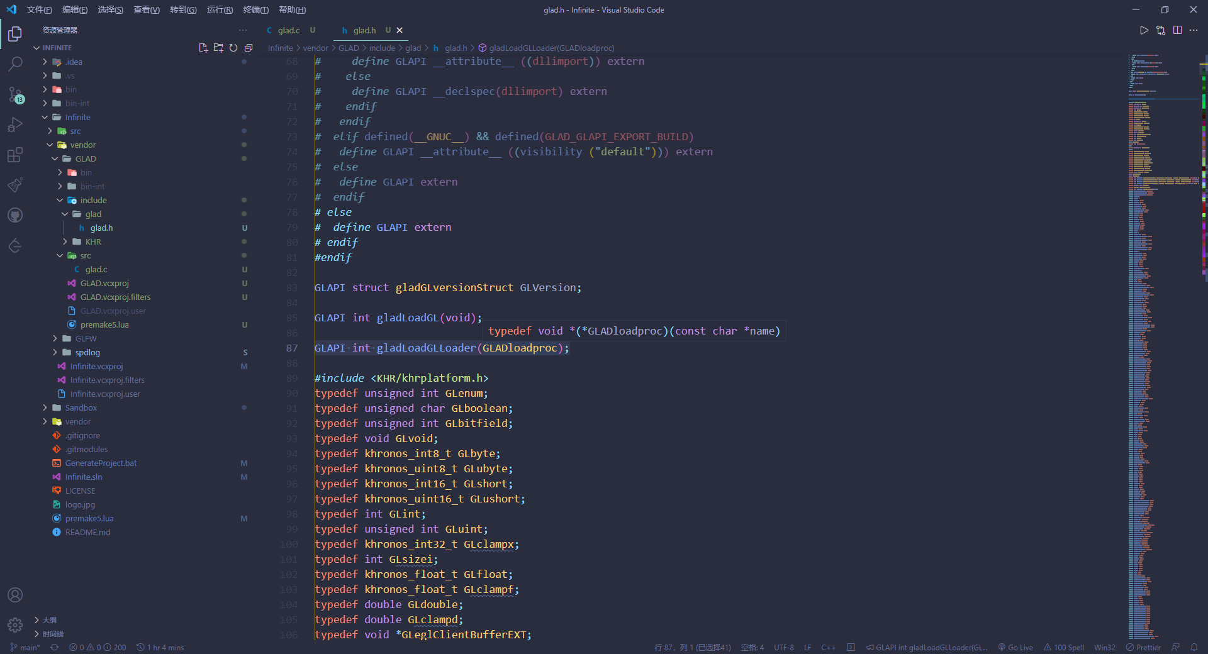1208x654 pixels.
Task: Open the 选择(S) menu
Action: tap(110, 9)
